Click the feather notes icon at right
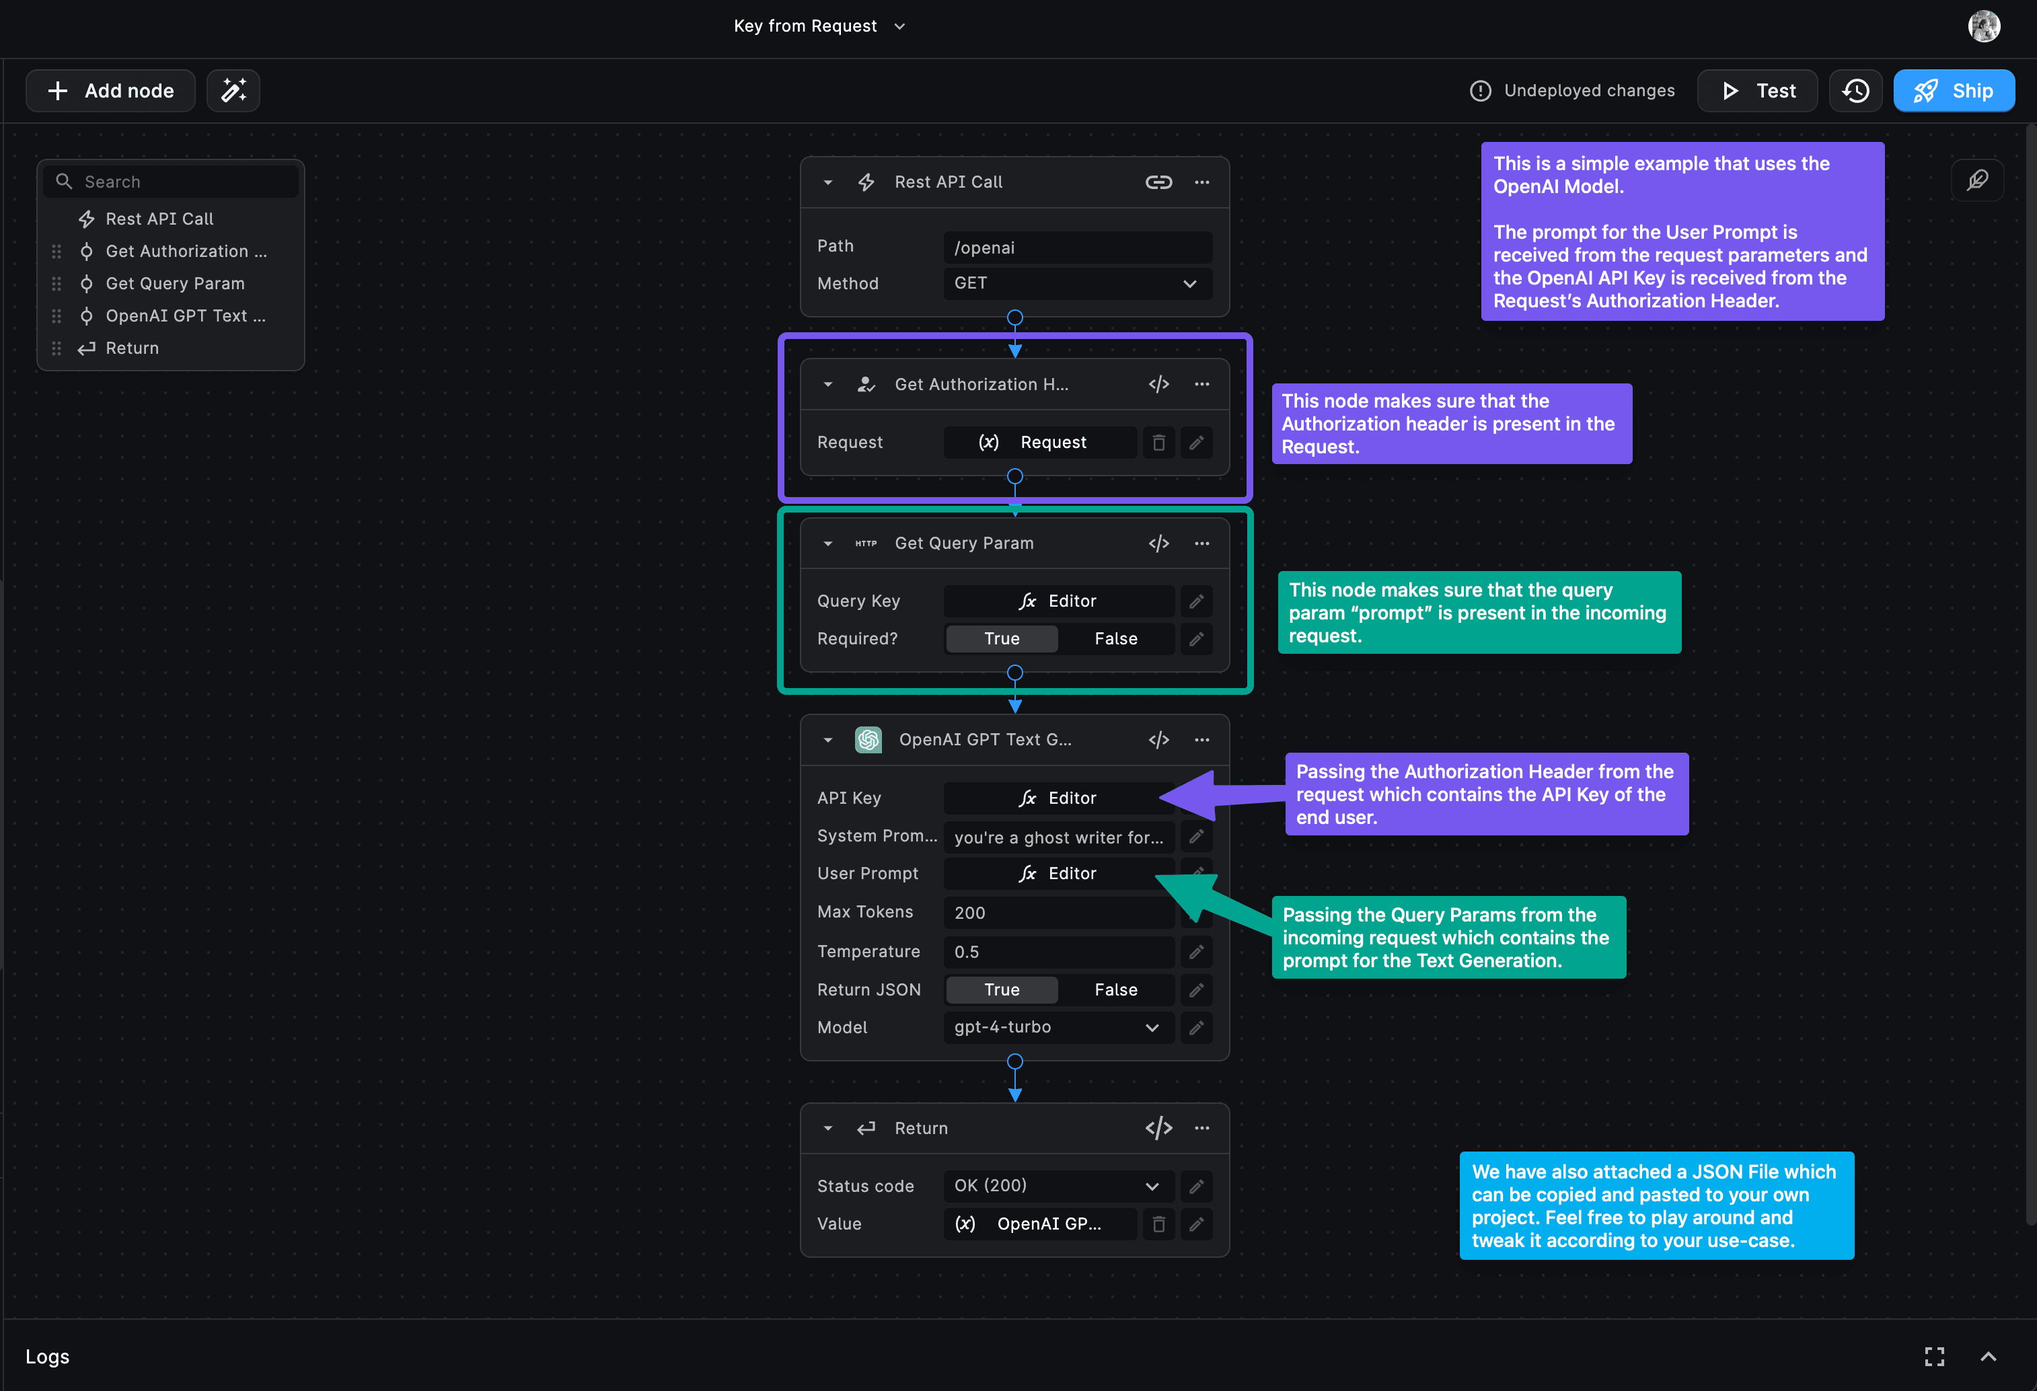This screenshot has width=2037, height=1391. 1976,180
